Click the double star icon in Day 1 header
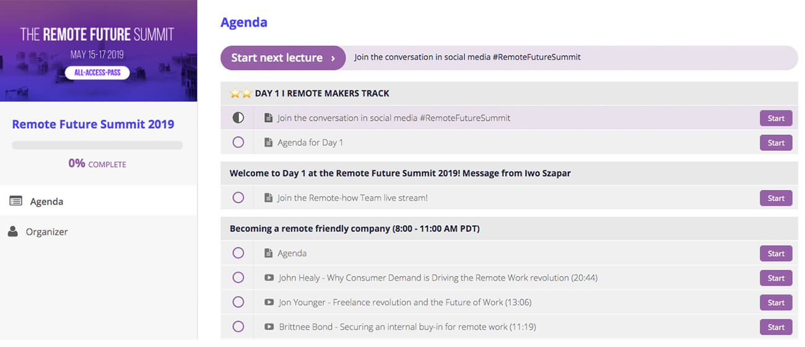The image size is (805, 347). [x=240, y=93]
